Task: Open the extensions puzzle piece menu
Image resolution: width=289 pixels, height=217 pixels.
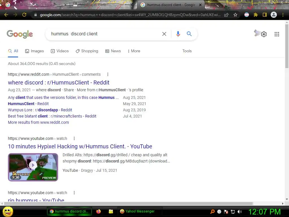Action: point(255,15)
